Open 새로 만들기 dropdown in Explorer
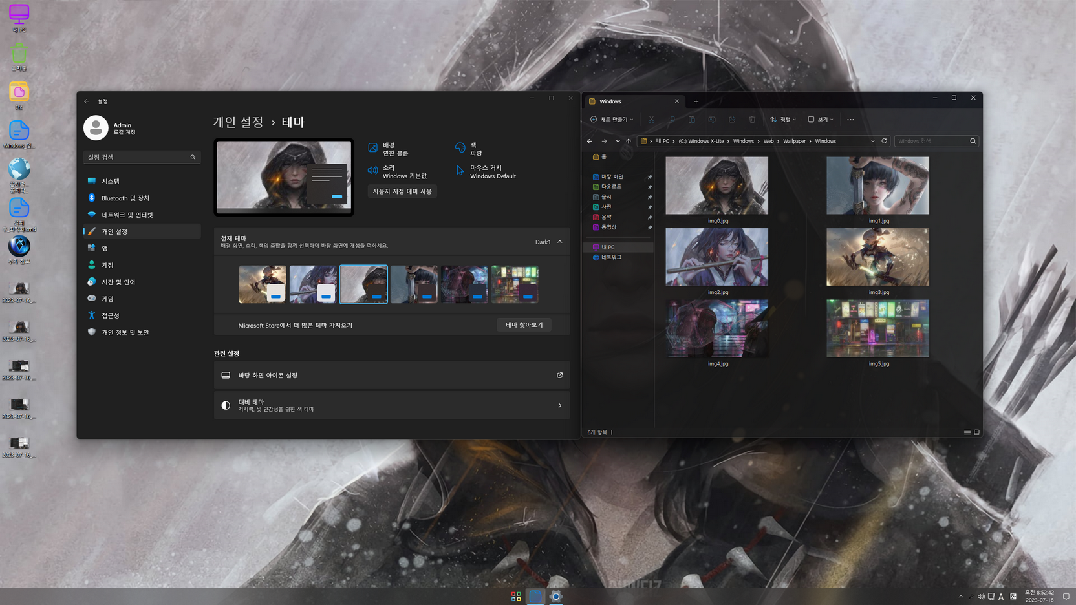 point(612,120)
